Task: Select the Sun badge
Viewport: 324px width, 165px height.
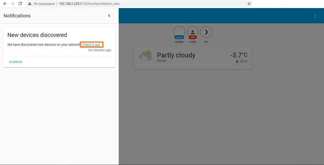Action: coord(206,35)
